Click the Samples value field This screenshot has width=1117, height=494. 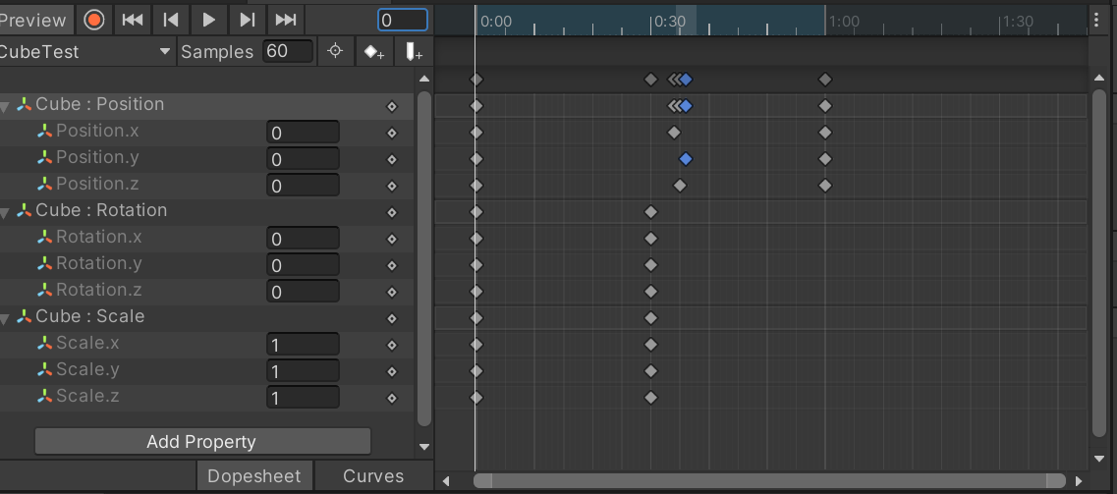click(x=288, y=51)
